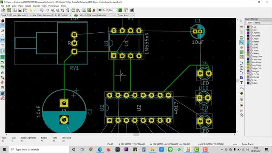
Task: Click the Zoom In magnifier
Action: [x=53, y=10]
